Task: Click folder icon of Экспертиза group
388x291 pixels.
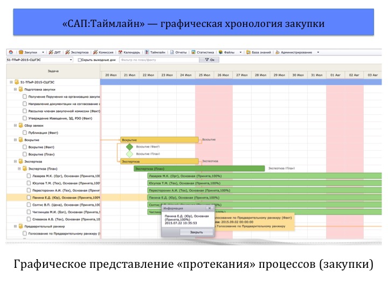Action: tap(21, 161)
